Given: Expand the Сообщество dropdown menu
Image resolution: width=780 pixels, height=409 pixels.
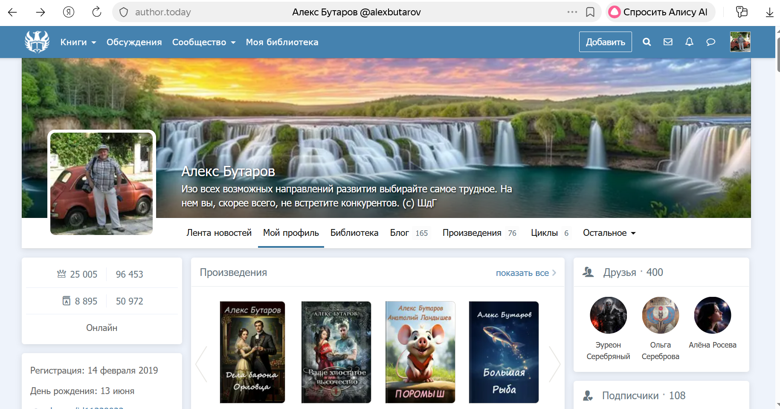Looking at the screenshot, I should click(203, 42).
